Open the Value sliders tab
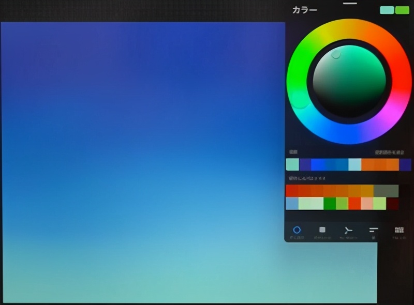Image resolution: width=414 pixels, height=305 pixels. [374, 230]
